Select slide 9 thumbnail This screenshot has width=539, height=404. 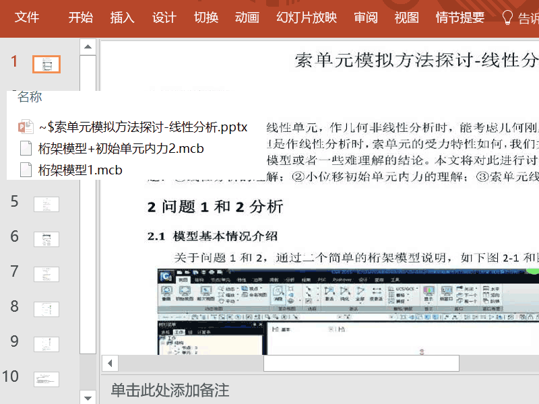pyautogui.click(x=46, y=344)
